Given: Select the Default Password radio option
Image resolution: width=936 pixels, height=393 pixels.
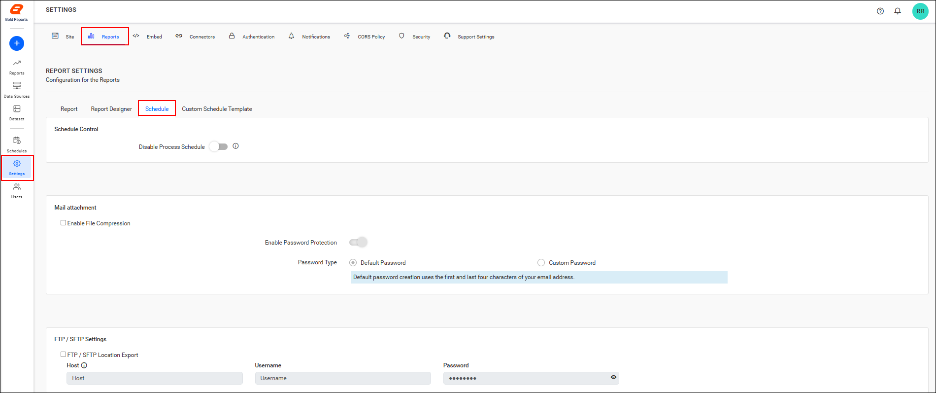Looking at the screenshot, I should pyautogui.click(x=353, y=263).
